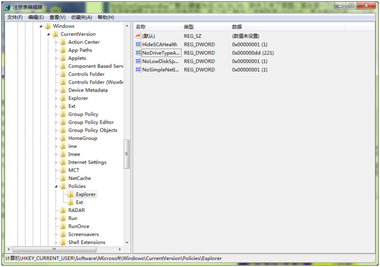
Task: Click the NoLowDiskSp... DWORD value icon
Action: click(138, 61)
